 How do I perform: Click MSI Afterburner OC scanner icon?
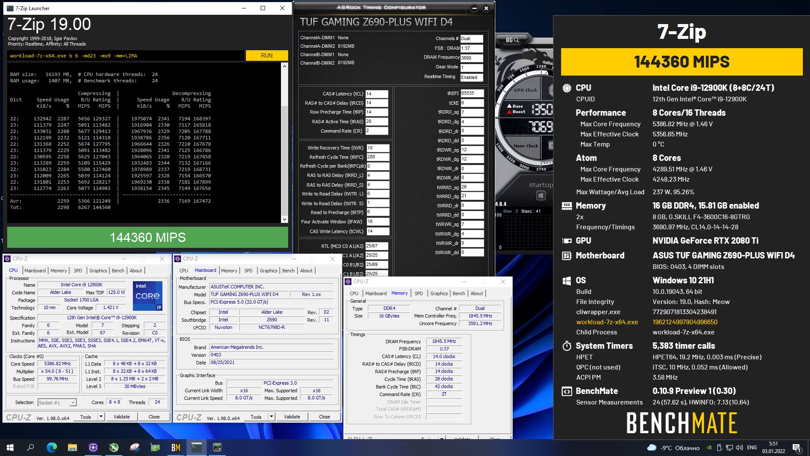click(512, 40)
